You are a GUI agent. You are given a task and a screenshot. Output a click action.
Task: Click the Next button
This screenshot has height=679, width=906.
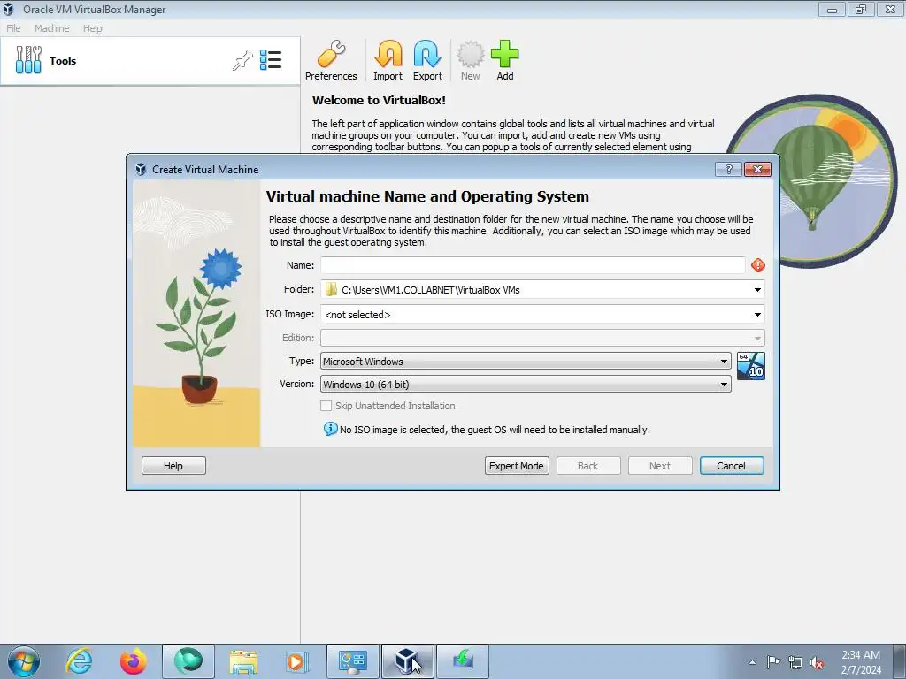pyautogui.click(x=660, y=466)
